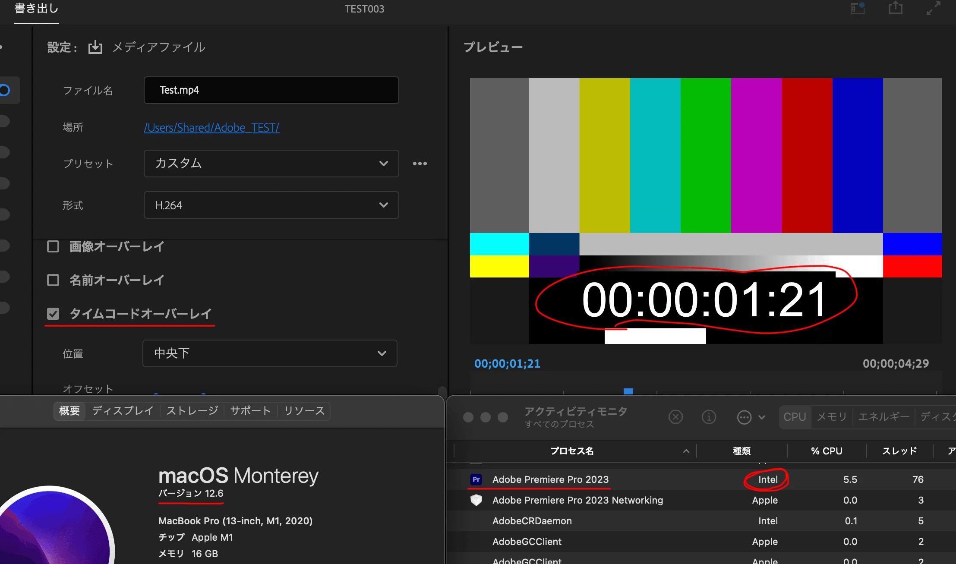This screenshot has width=956, height=564.
Task: Open the H.264 format dropdown
Action: pyautogui.click(x=271, y=205)
